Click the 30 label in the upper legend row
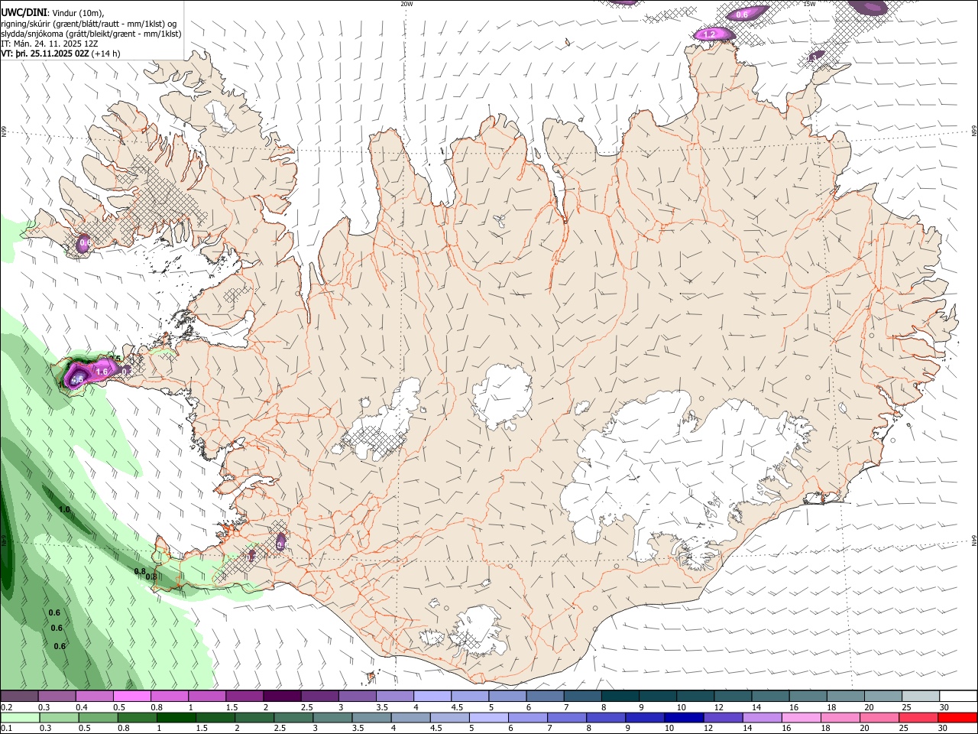 944,707
